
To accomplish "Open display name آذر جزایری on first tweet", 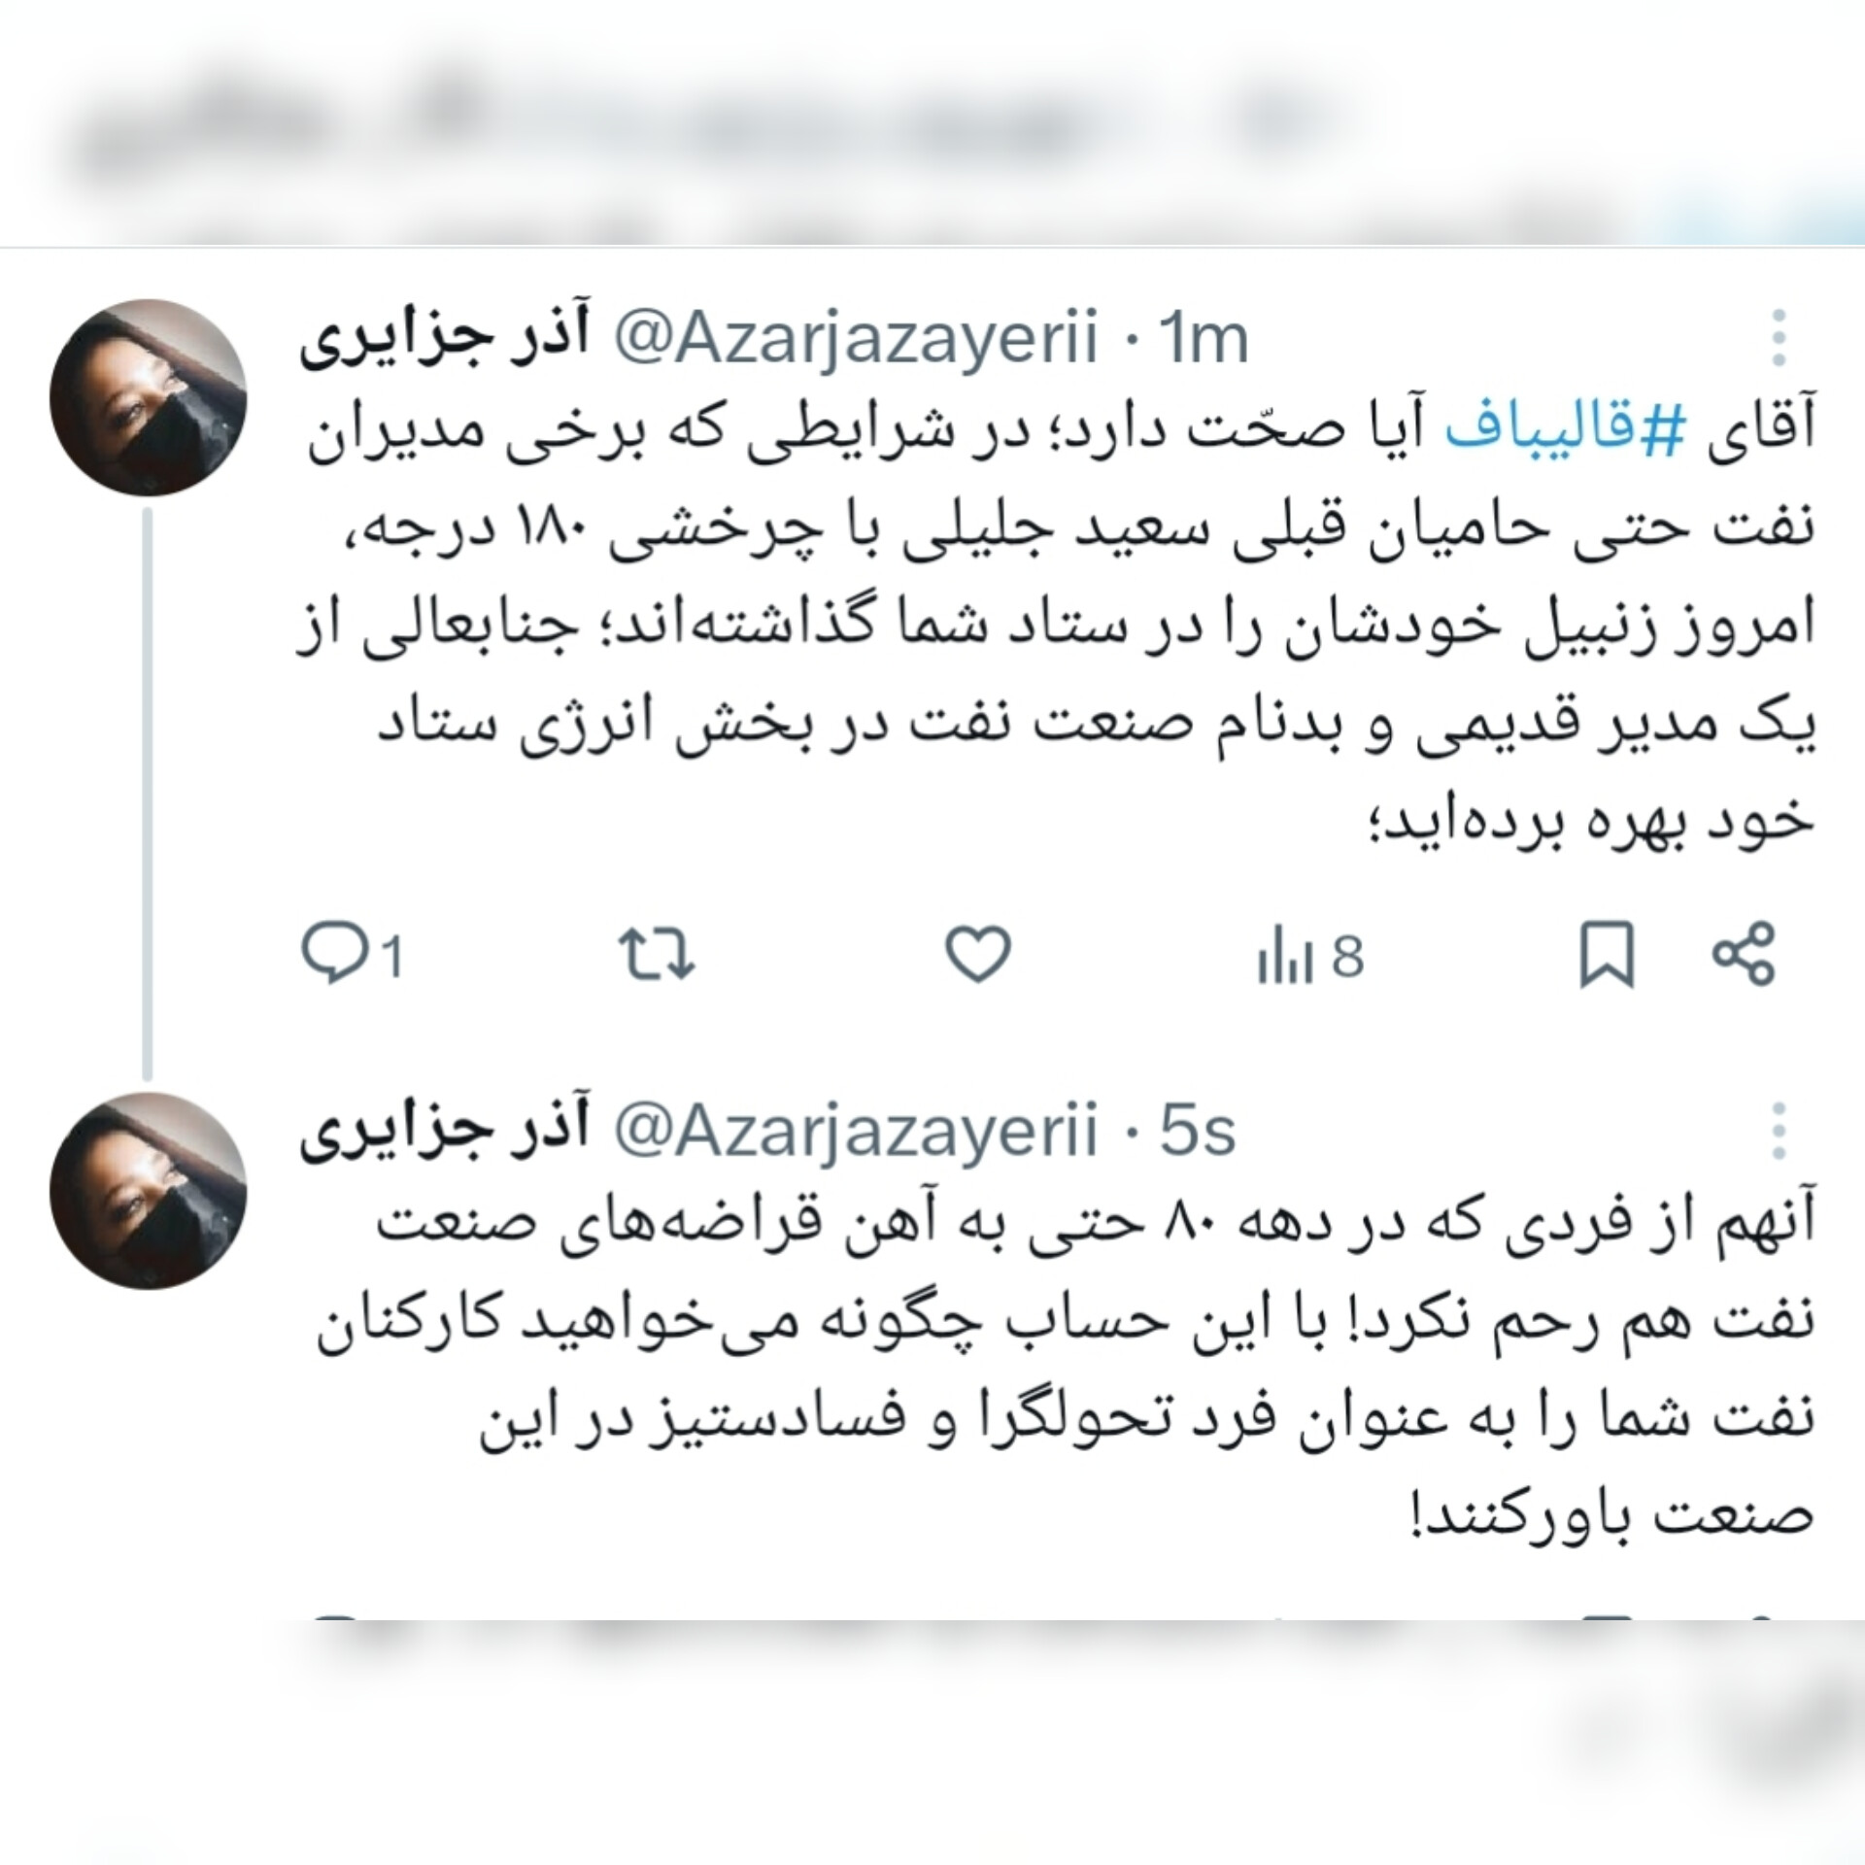I will [445, 338].
